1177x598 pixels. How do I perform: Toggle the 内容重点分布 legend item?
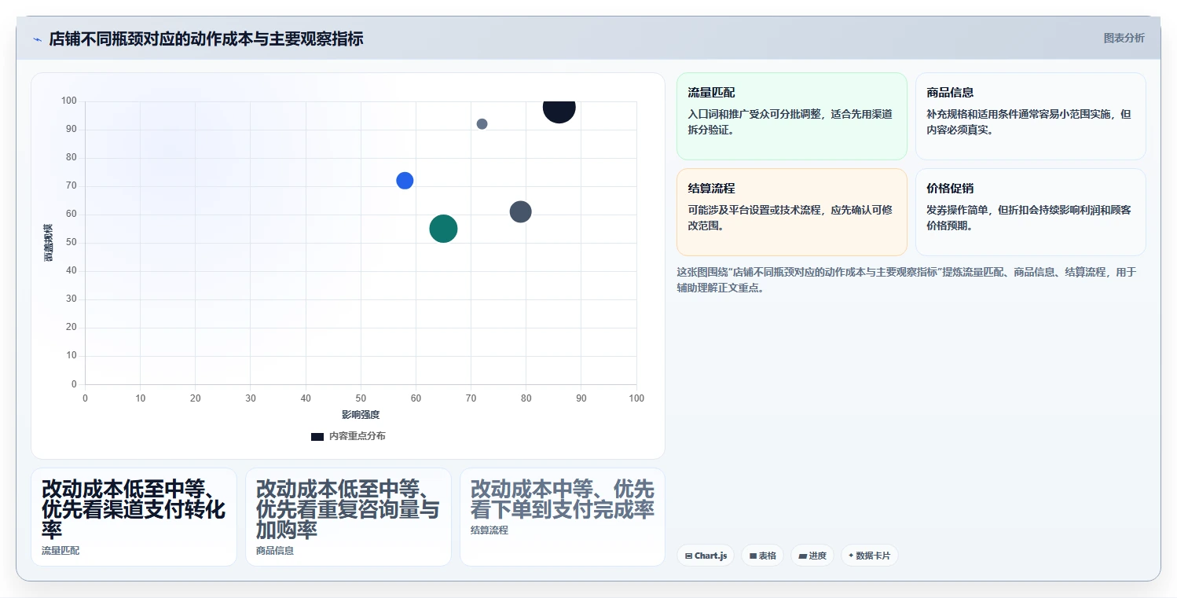(348, 436)
